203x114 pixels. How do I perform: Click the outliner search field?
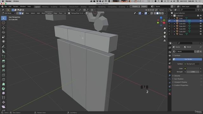click(x=187, y=10)
